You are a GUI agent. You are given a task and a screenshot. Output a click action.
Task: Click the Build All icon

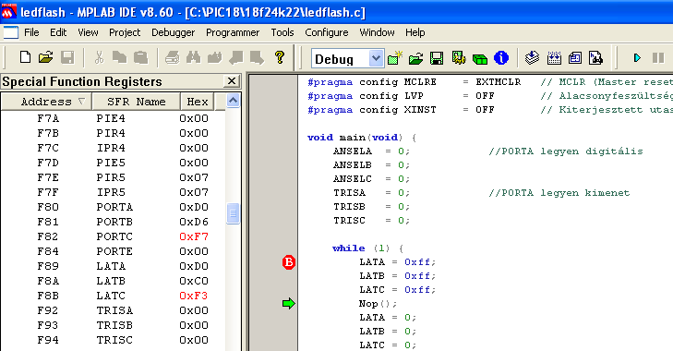coord(554,57)
